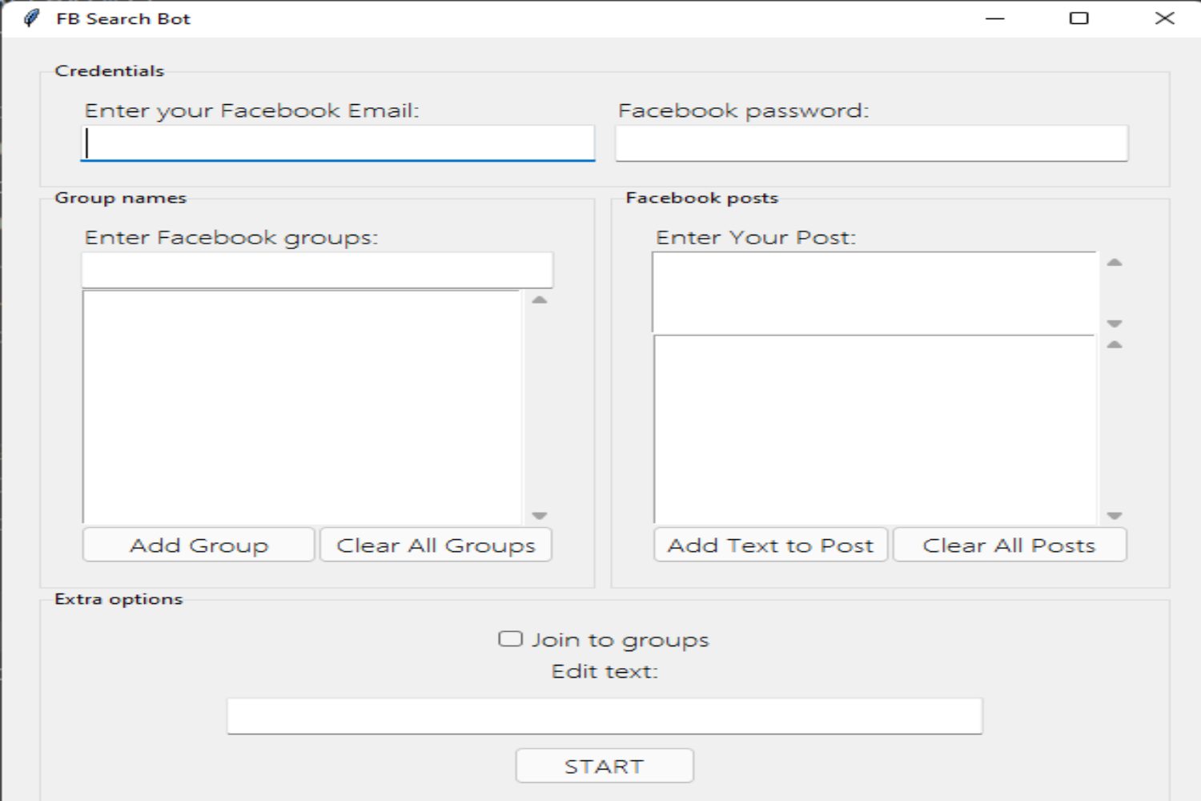The height and width of the screenshot is (801, 1201).
Task: Click inside the Enter Your Post text area
Action: 874,292
